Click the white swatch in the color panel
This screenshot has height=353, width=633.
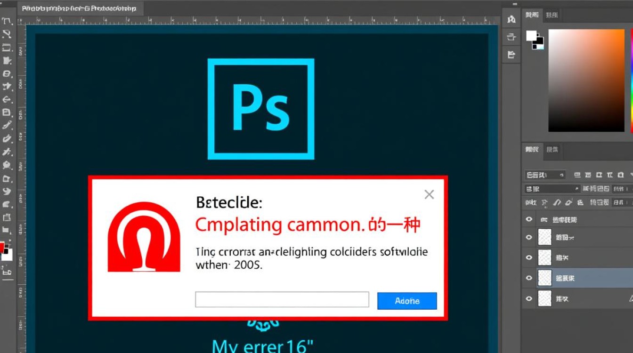[x=532, y=35]
